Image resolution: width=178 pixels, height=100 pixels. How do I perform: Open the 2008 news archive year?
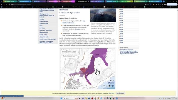coord(122,38)
